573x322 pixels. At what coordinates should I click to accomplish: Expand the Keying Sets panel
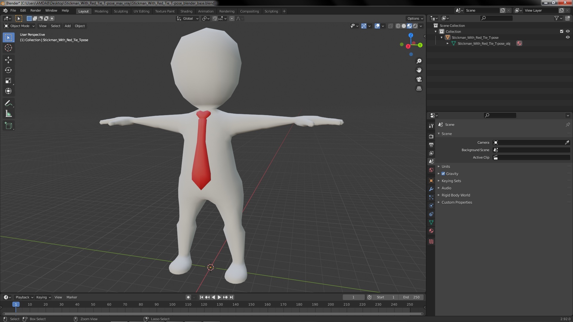(x=451, y=181)
